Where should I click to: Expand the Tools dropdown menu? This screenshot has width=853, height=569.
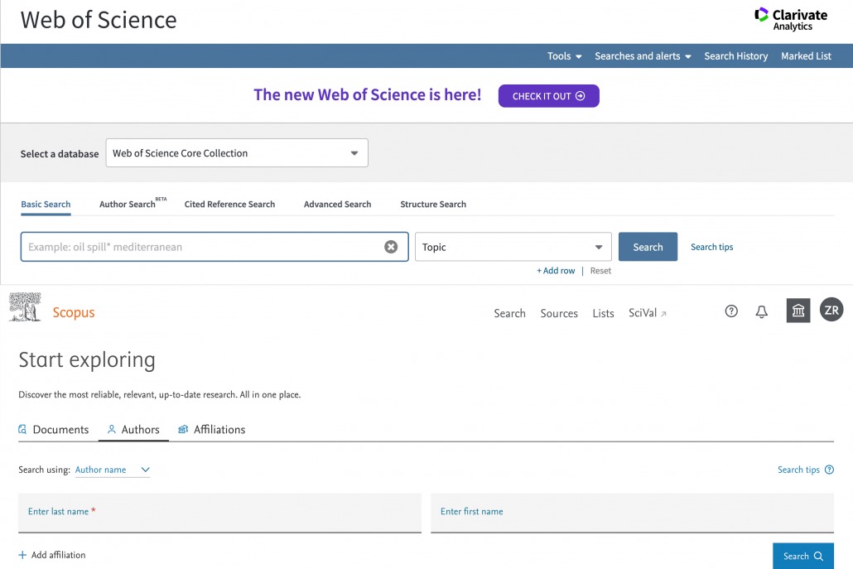pyautogui.click(x=564, y=56)
